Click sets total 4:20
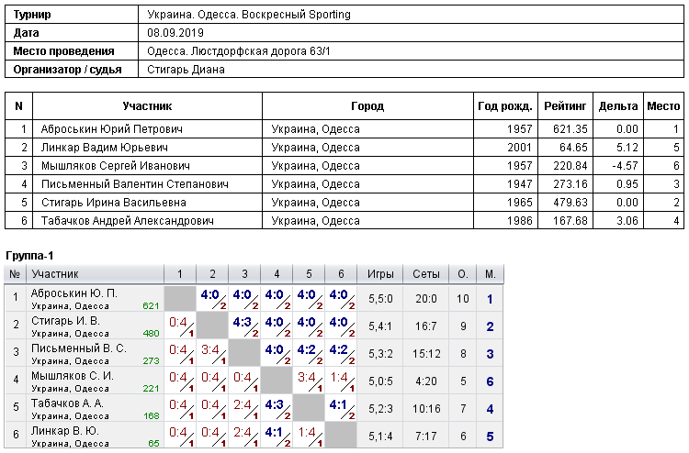The height and width of the screenshot is (453, 689). (x=426, y=381)
